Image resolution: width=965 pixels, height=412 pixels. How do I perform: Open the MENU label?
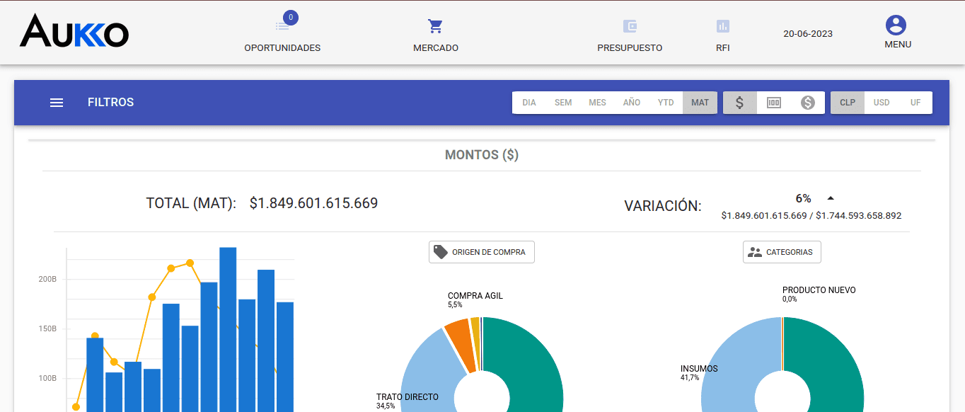point(898,45)
